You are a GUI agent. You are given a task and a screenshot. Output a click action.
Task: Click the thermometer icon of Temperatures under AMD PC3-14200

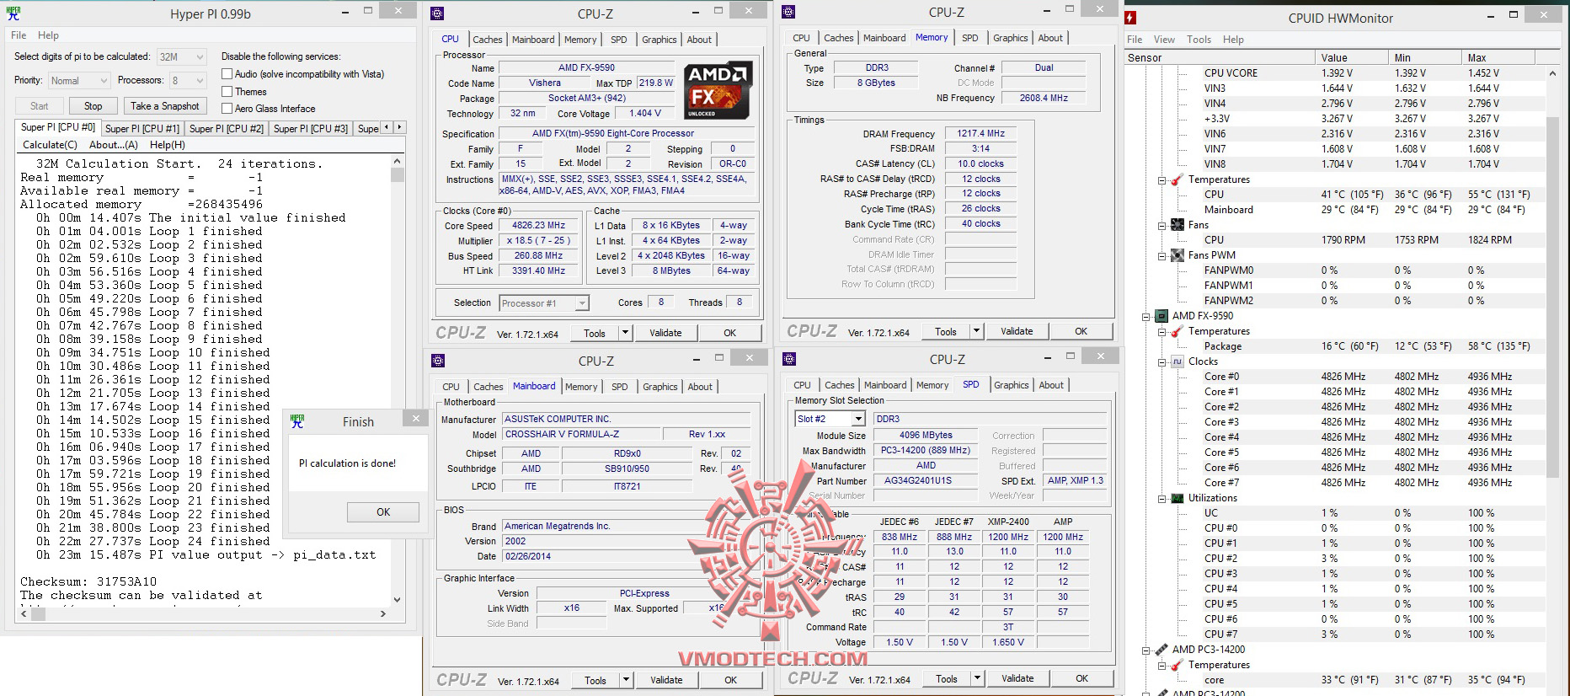coord(1177,665)
